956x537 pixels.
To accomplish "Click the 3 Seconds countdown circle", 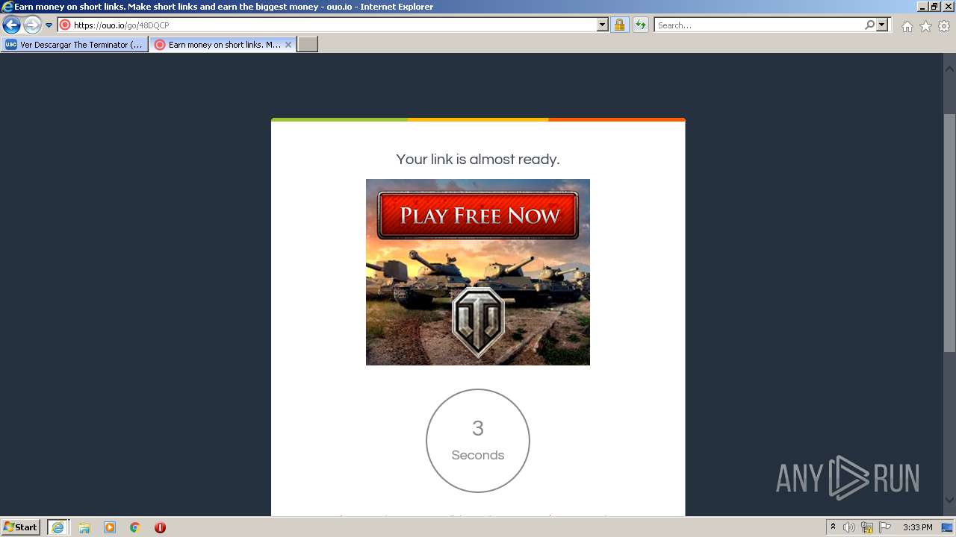I will point(478,441).
